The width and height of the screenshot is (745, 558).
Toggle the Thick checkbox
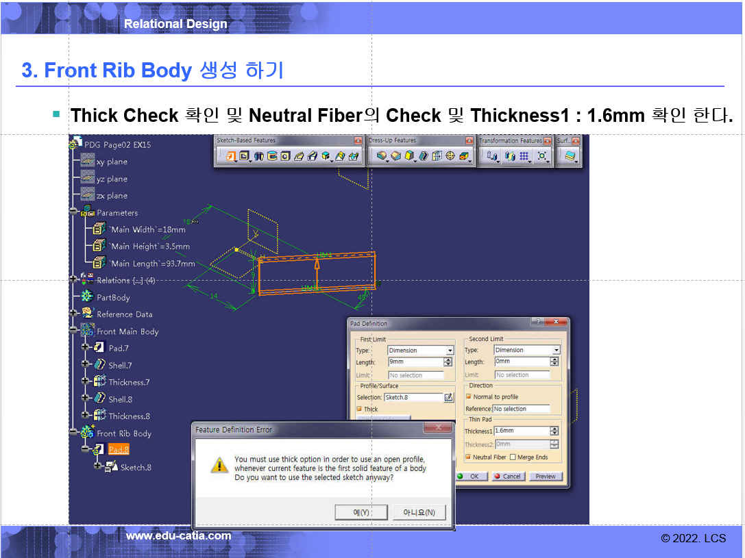coord(359,409)
